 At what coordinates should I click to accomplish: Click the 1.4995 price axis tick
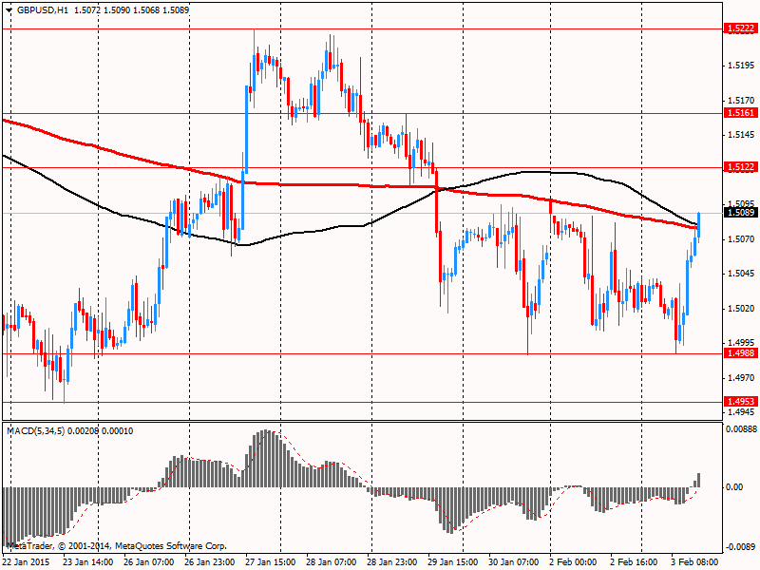point(742,342)
